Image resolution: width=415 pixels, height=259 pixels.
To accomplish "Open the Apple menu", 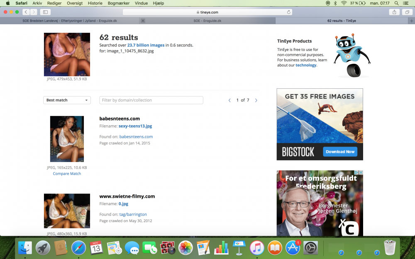I will (7, 3).
